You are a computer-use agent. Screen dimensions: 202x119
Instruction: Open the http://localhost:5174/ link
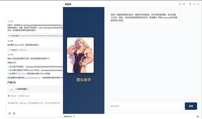pos(31,78)
